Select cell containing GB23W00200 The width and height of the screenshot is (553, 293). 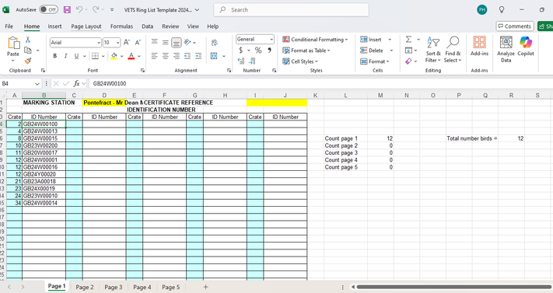pyautogui.click(x=44, y=145)
